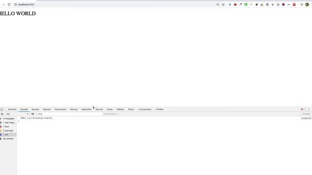Click the console Filter input field
The width and height of the screenshot is (312, 175).
click(x=69, y=114)
